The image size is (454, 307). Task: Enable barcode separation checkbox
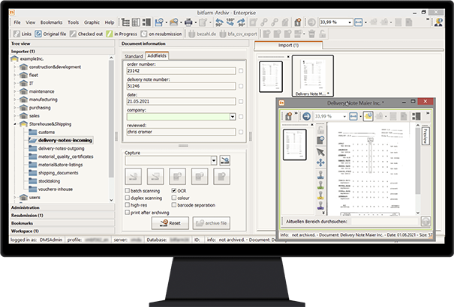coord(174,204)
